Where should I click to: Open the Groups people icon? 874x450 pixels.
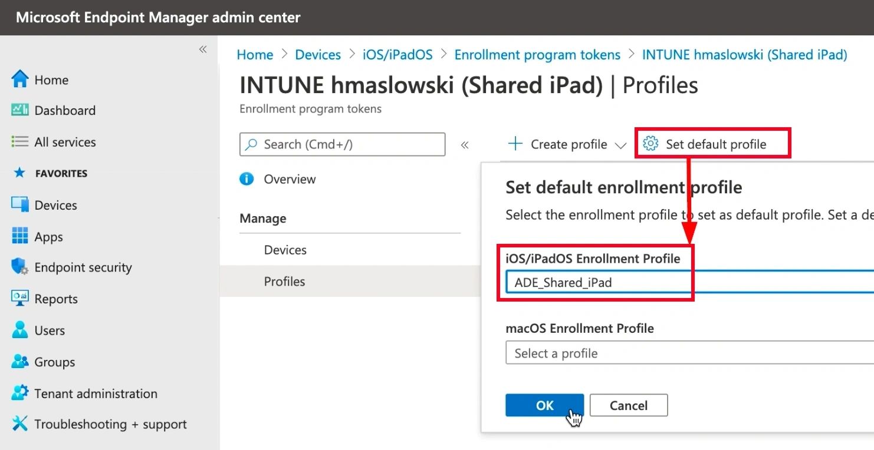(20, 362)
